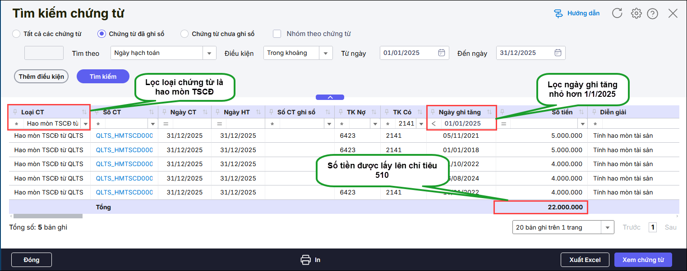This screenshot has height=271, width=687.
Task: Open calendar picker for Đến ngày
Action: pos(558,53)
